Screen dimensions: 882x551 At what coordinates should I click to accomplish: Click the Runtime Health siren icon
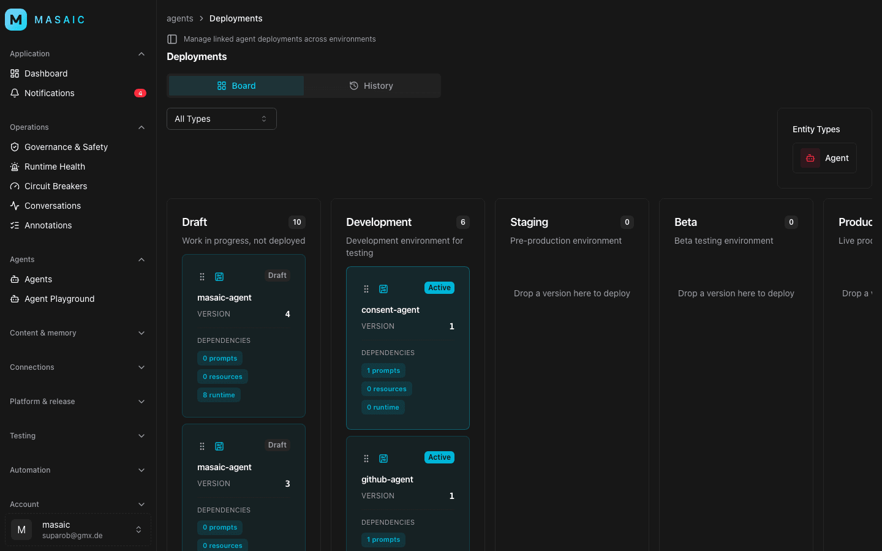tap(15, 167)
